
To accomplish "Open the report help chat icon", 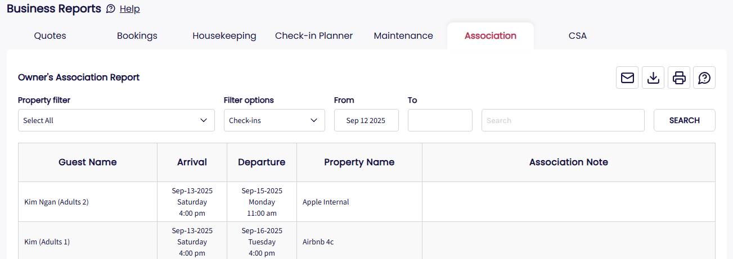I will 704,78.
